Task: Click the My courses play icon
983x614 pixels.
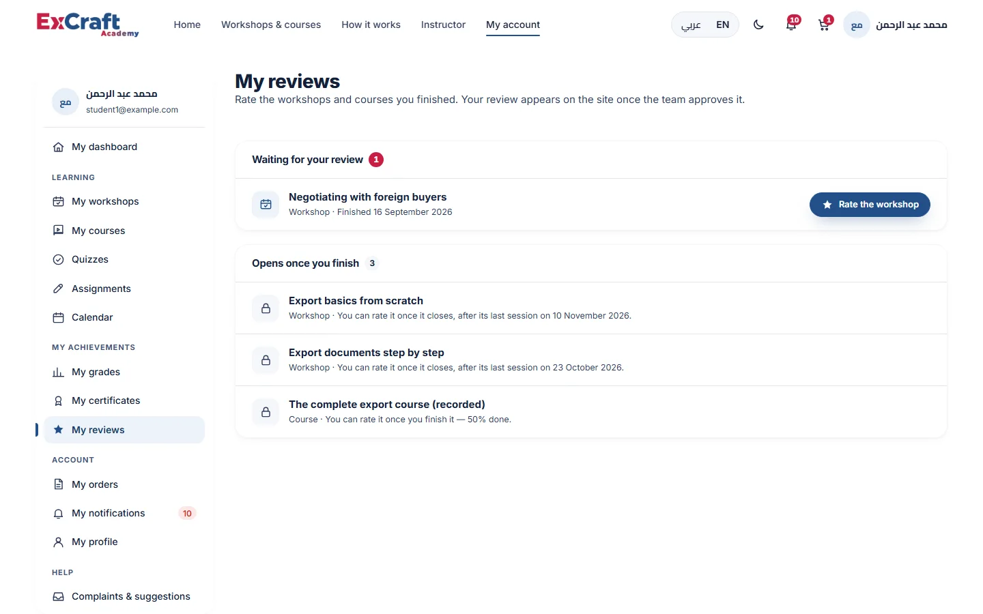Action: [x=59, y=231]
